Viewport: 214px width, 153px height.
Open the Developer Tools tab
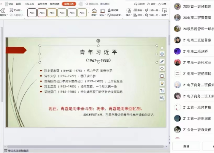tap(29, 4)
